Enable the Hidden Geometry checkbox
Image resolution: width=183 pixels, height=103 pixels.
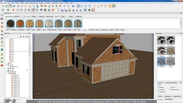pos(170,90)
